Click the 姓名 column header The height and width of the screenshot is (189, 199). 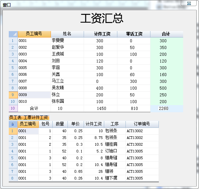tap(67, 34)
